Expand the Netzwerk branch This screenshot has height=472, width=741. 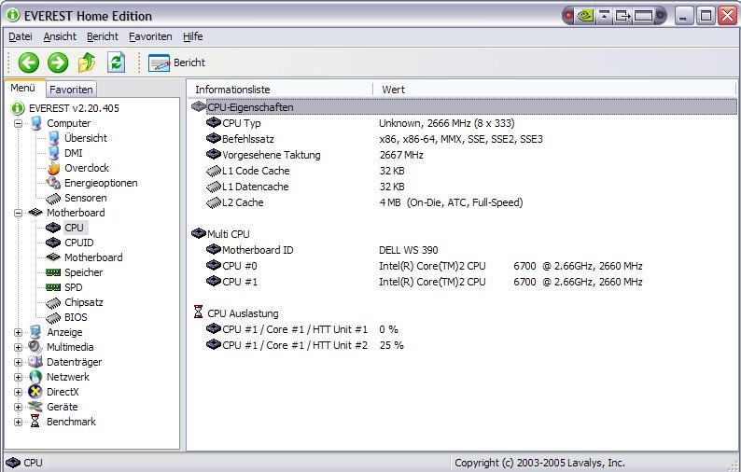pos(18,377)
